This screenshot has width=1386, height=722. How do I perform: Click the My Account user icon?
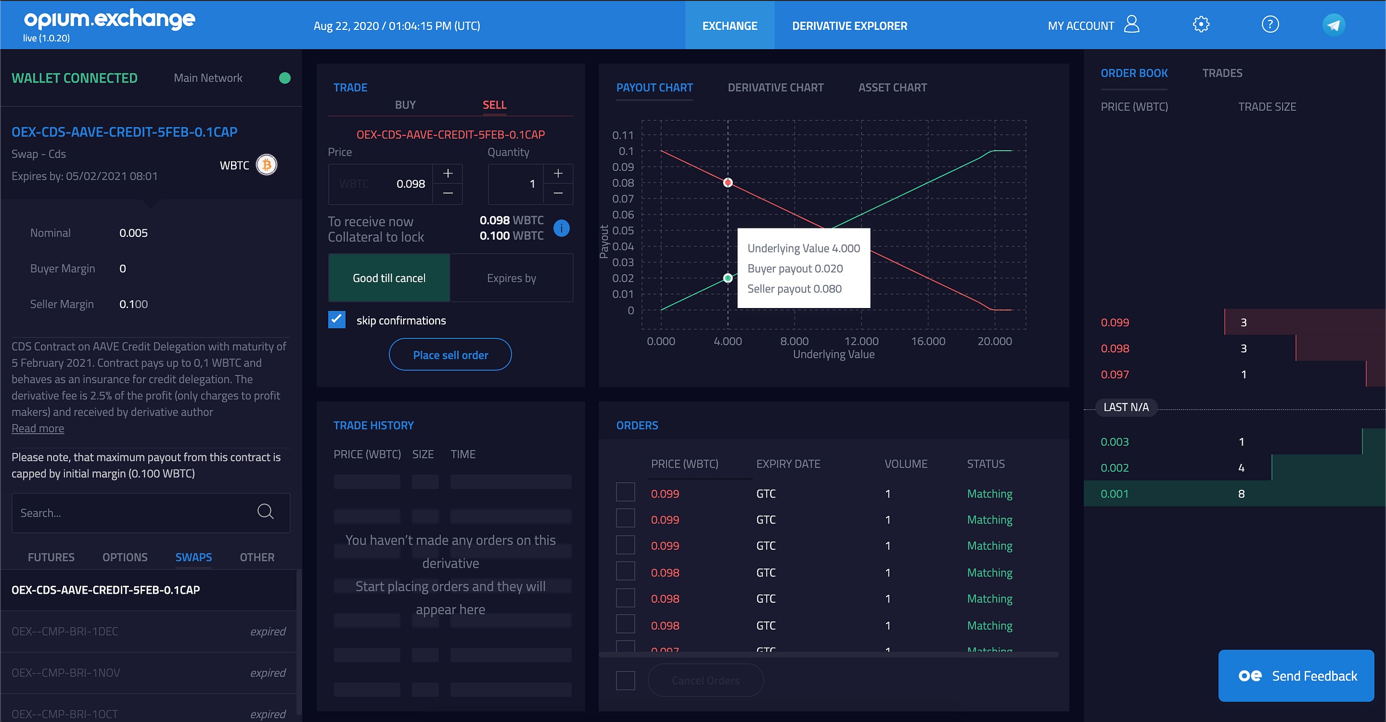click(1131, 24)
